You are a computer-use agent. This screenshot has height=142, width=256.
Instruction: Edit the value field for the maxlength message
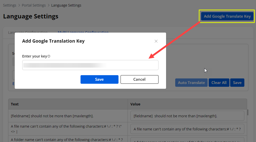coord(187,116)
